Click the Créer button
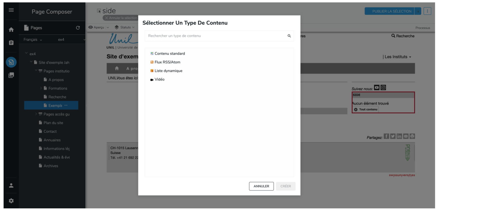The image size is (489, 211). coord(285,186)
